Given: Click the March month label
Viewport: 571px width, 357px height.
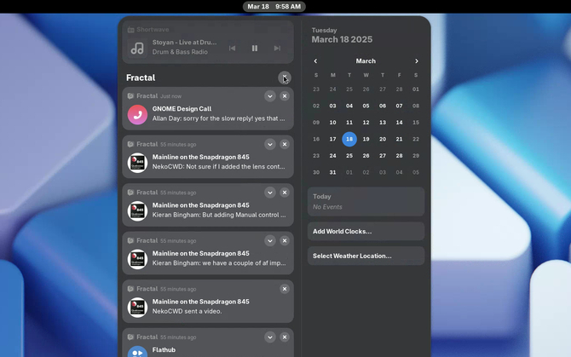Looking at the screenshot, I should (366, 61).
